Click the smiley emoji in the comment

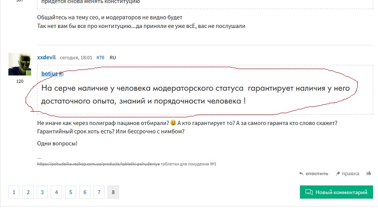[x=173, y=123]
